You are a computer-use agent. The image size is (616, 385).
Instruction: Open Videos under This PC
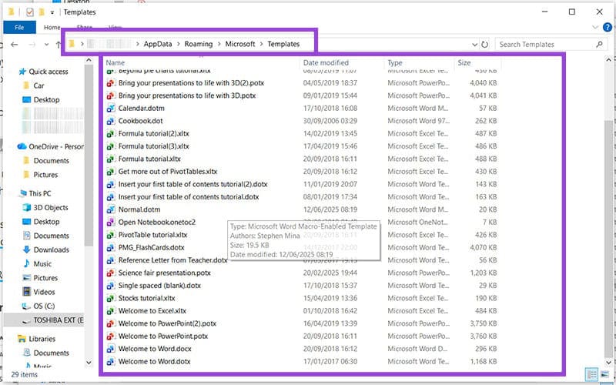(44, 292)
